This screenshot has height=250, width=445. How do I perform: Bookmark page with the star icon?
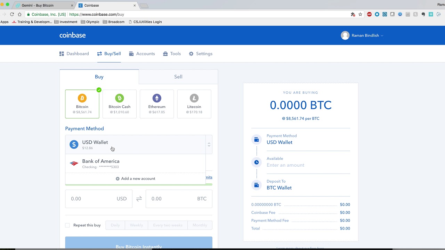[x=360, y=14]
